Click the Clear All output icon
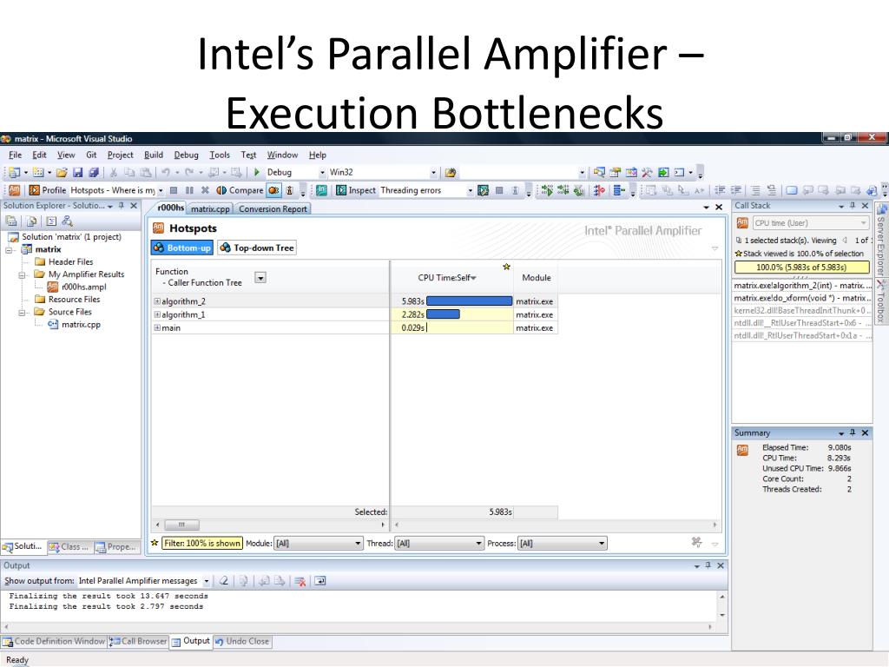The width and height of the screenshot is (889, 667). point(300,581)
